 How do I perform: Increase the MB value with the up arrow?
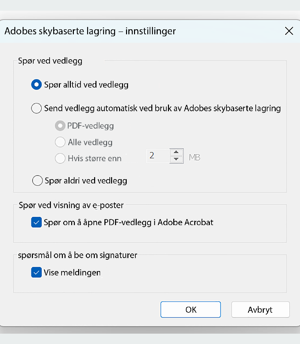[176, 153]
